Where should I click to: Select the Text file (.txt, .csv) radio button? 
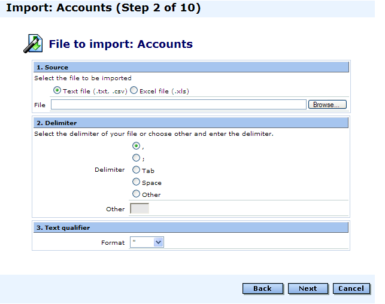pyautogui.click(x=57, y=90)
